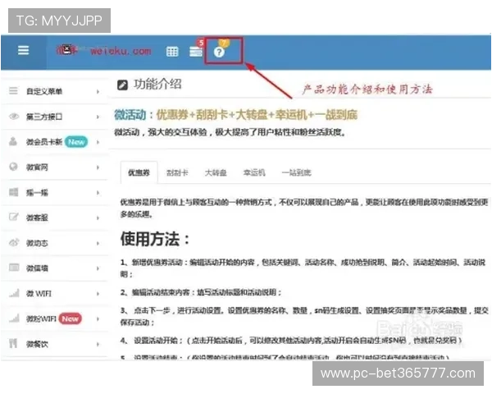Click the 使用方法 heading
Viewport: 492px width, 394px height.
click(155, 239)
